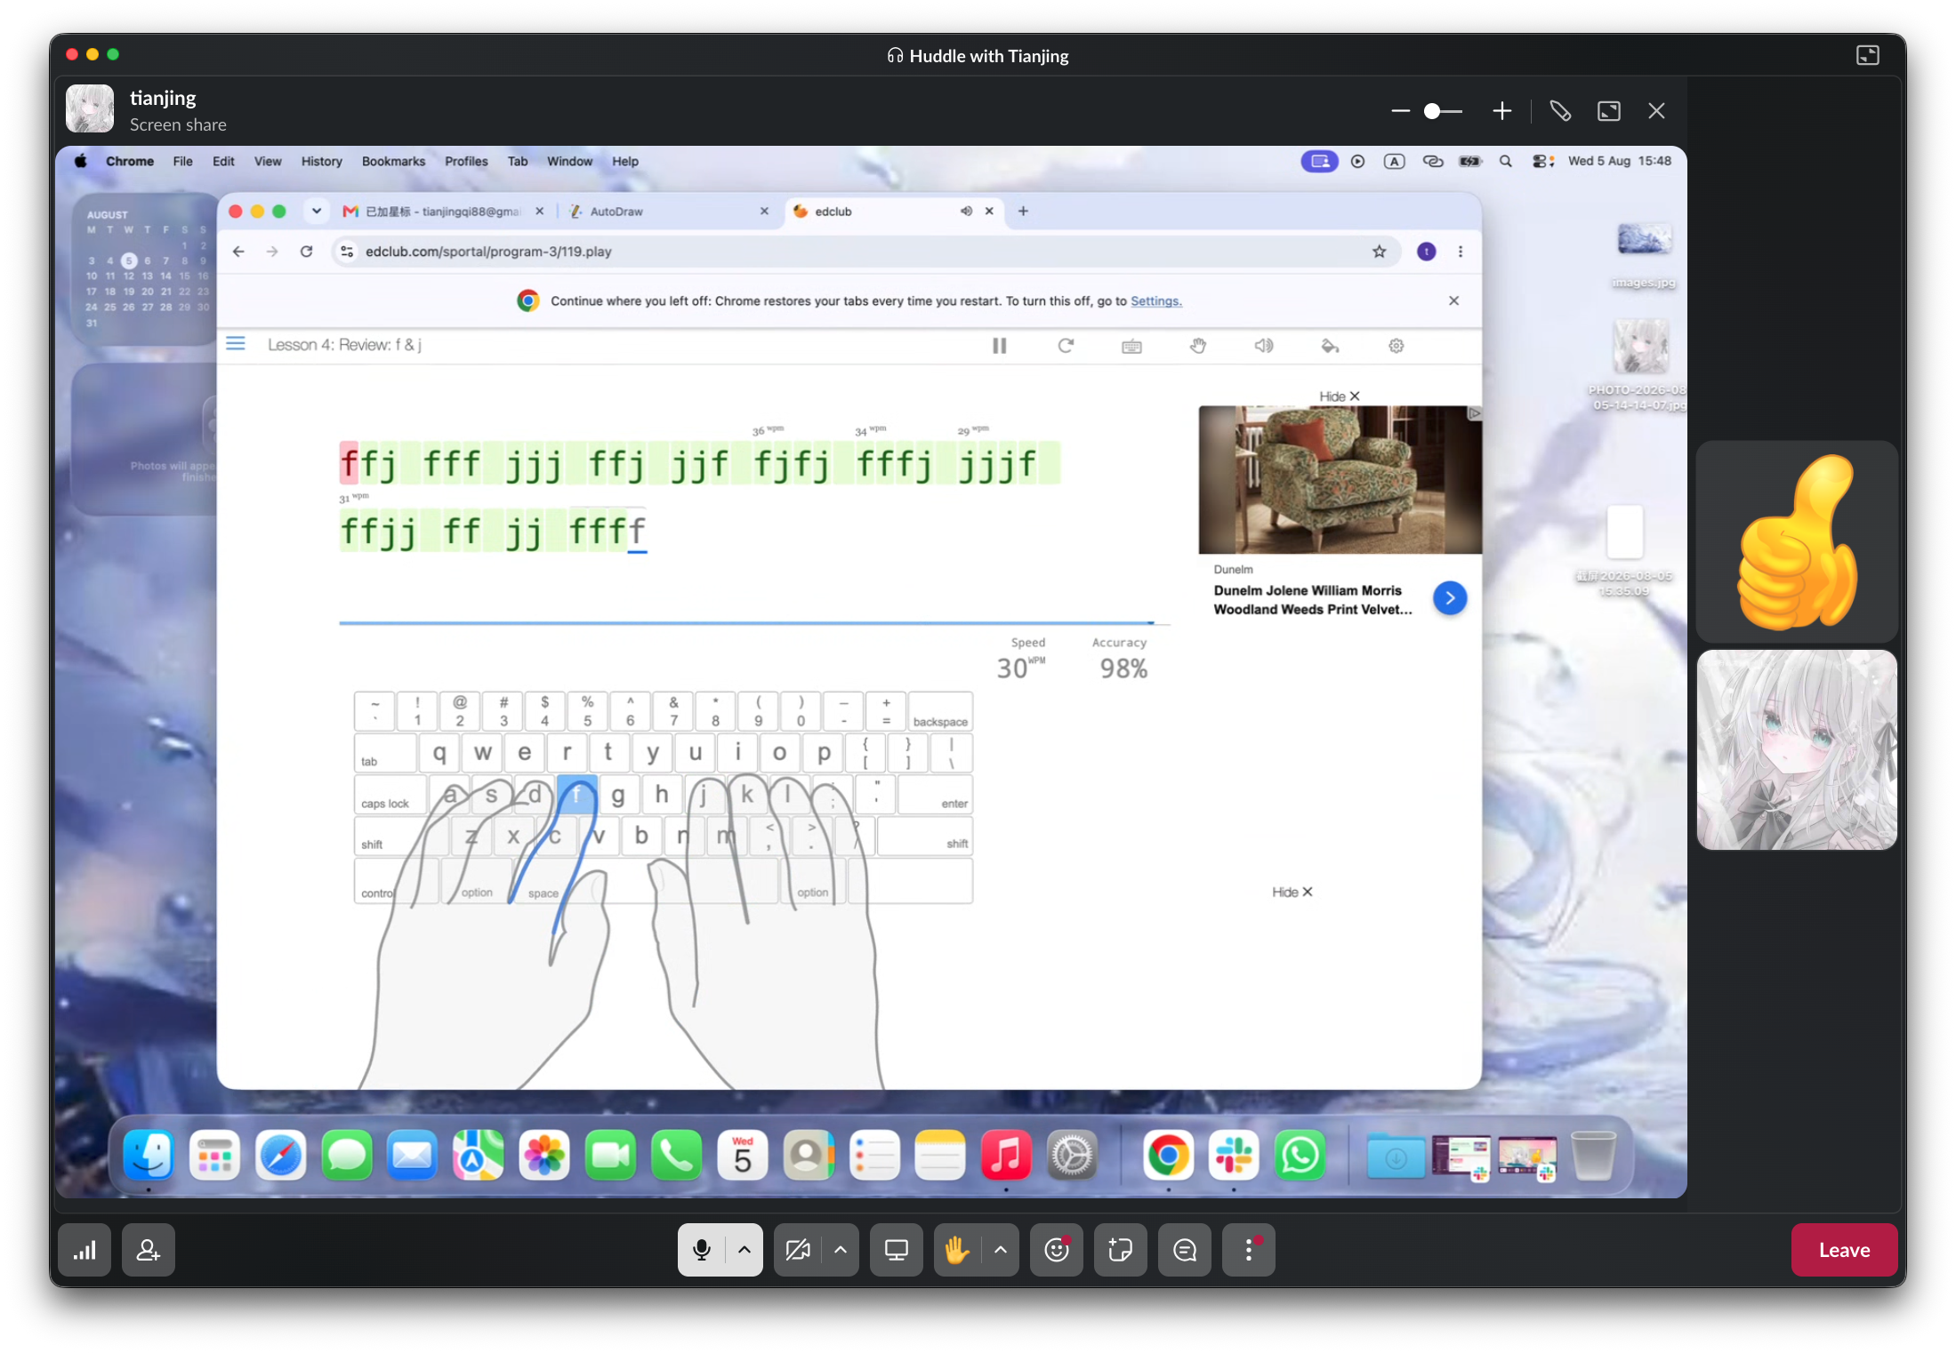This screenshot has height=1353, width=1956.
Task: Open the History menu
Action: [321, 161]
